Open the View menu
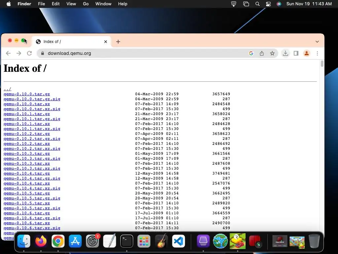338x254 pixels. click(71, 4)
